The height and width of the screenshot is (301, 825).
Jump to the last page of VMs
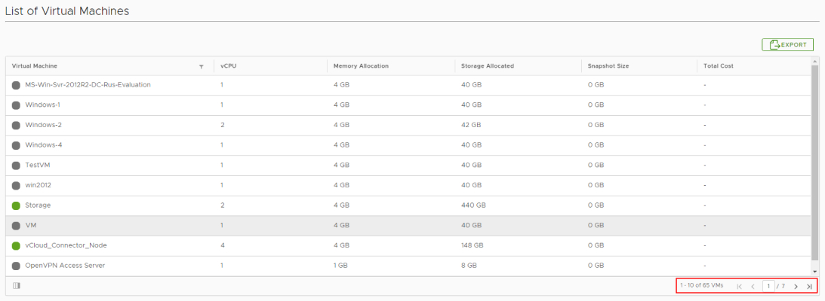click(x=809, y=287)
